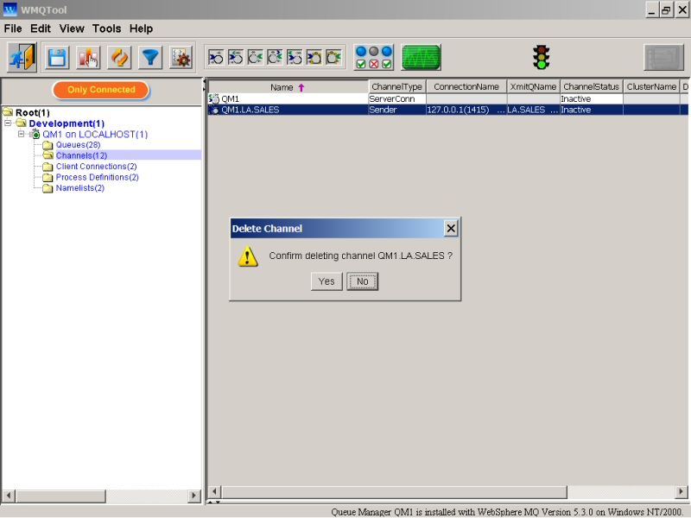Collapse the QM1 on LOCALHOST node

[21, 134]
